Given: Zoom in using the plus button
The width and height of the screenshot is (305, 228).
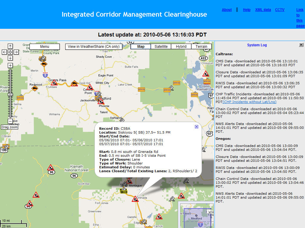Looking at the screenshot, I should (10, 65).
